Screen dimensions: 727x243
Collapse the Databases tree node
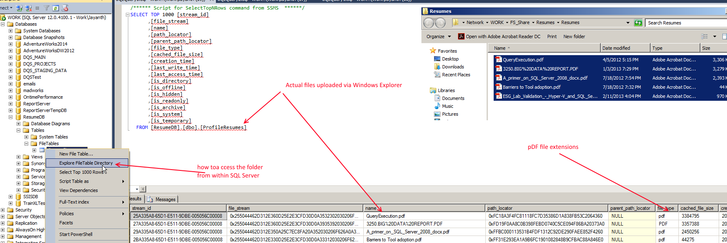point(2,24)
